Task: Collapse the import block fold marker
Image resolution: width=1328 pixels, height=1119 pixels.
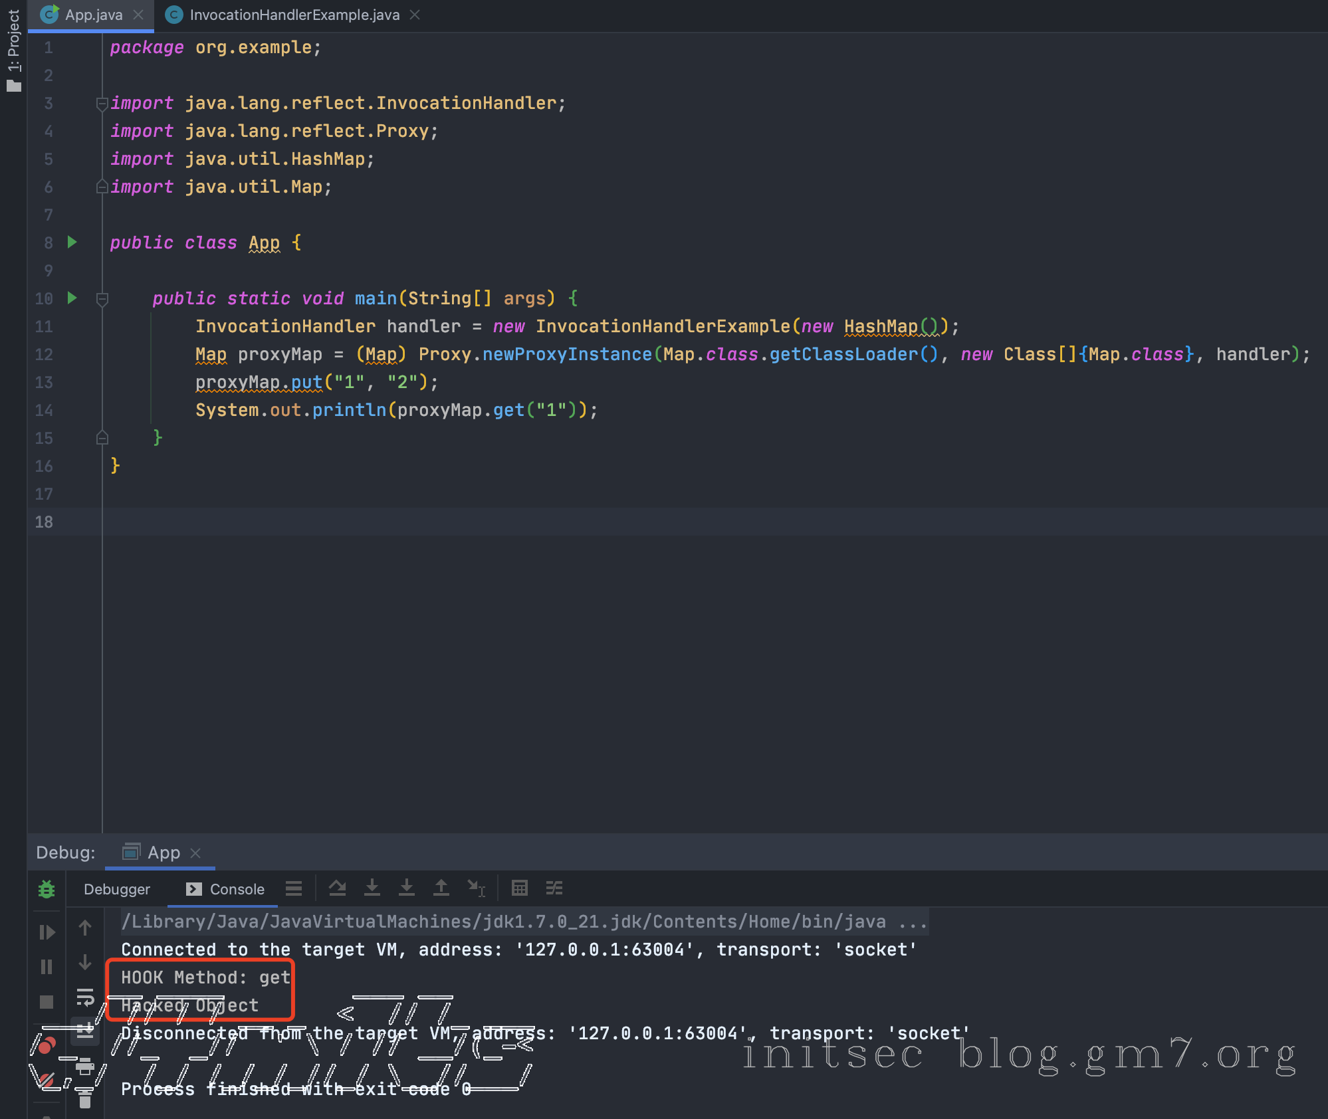Action: coord(102,104)
